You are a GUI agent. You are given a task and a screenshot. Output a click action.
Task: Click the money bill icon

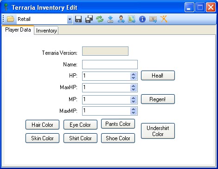pos(153,19)
